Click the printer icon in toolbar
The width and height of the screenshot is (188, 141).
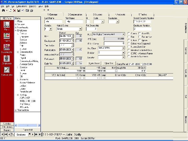(x=31, y=10)
